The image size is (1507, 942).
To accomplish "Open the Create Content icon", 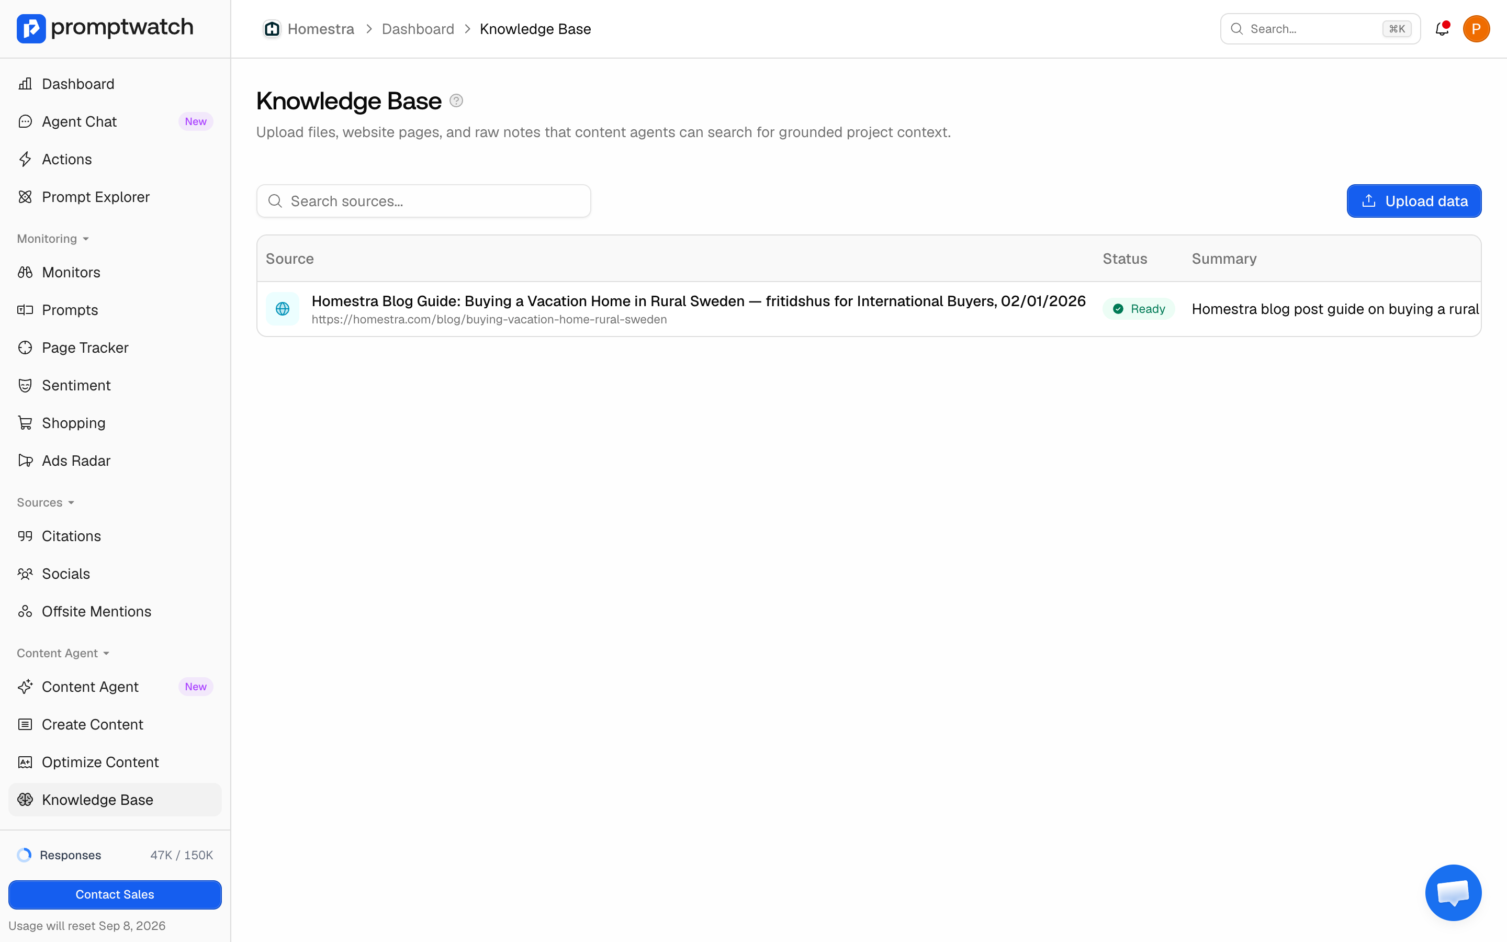I will [25, 725].
